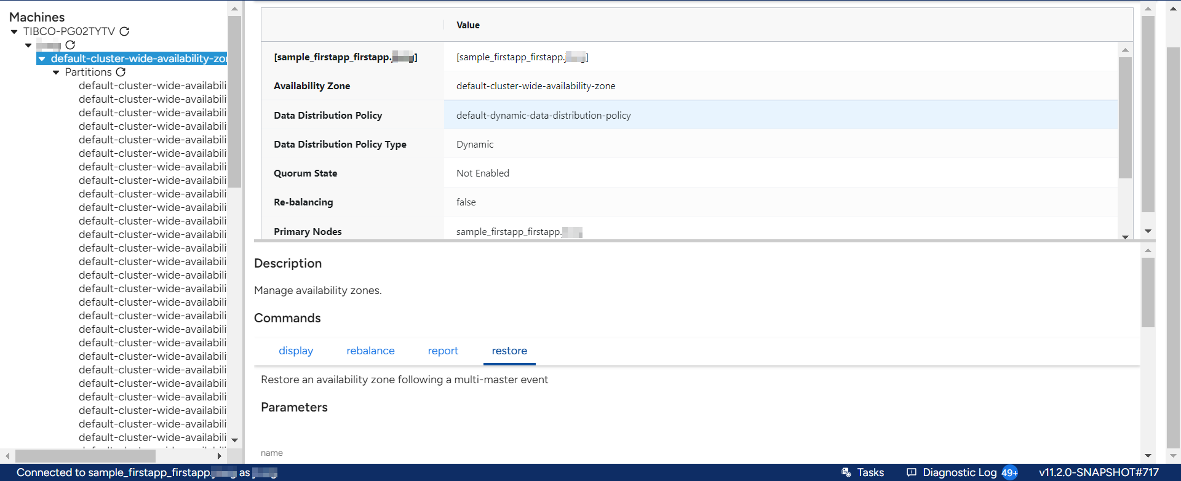Click the 49+ diagnostic log badge
Viewport: 1181px width, 481px height.
pyautogui.click(x=1009, y=472)
